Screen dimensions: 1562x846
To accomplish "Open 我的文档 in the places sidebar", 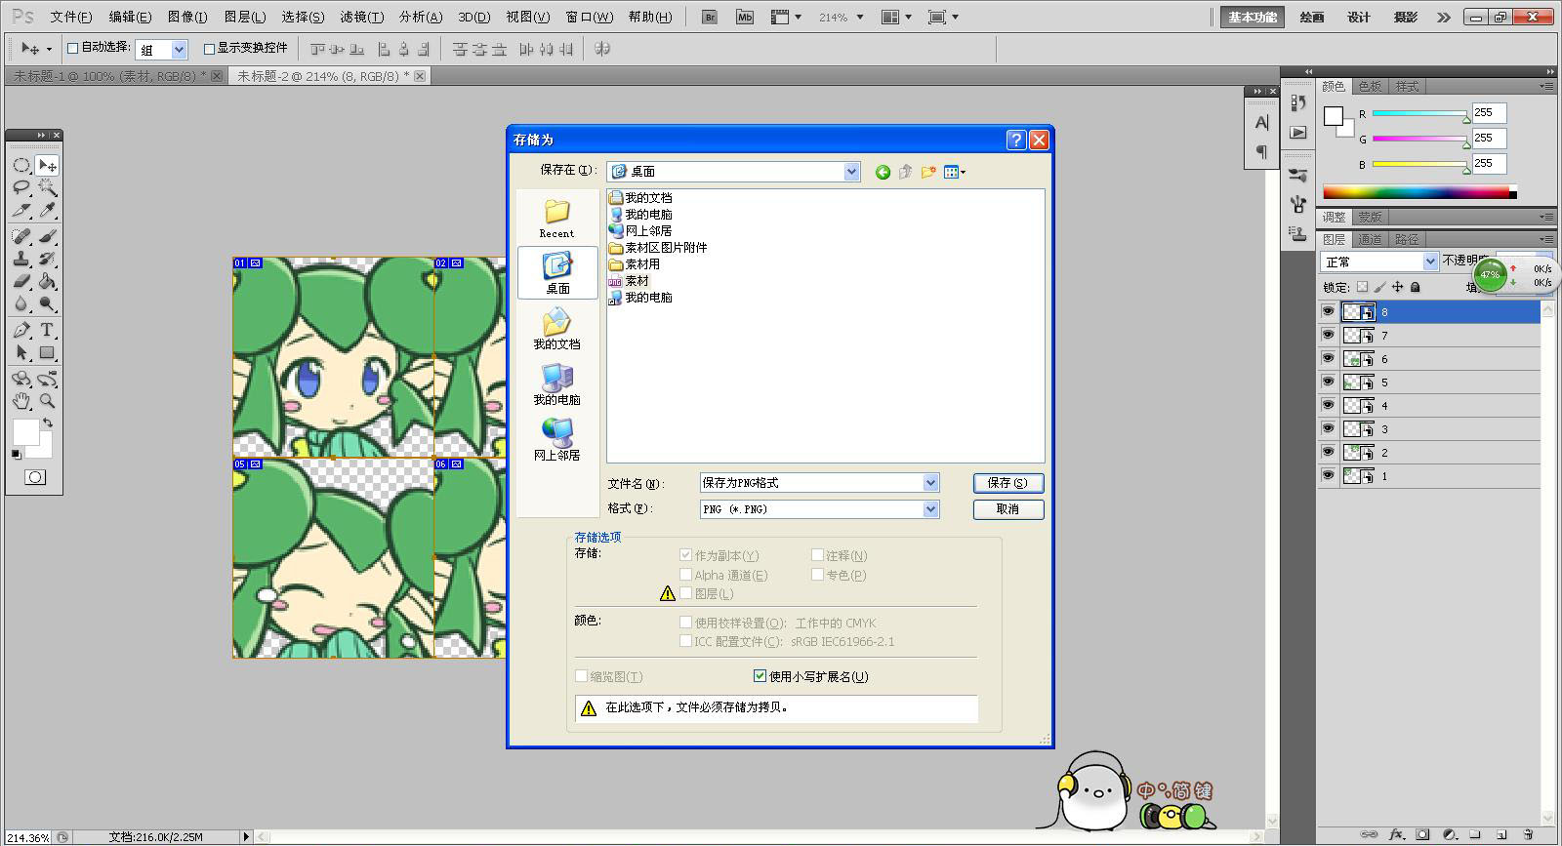I will click(556, 329).
